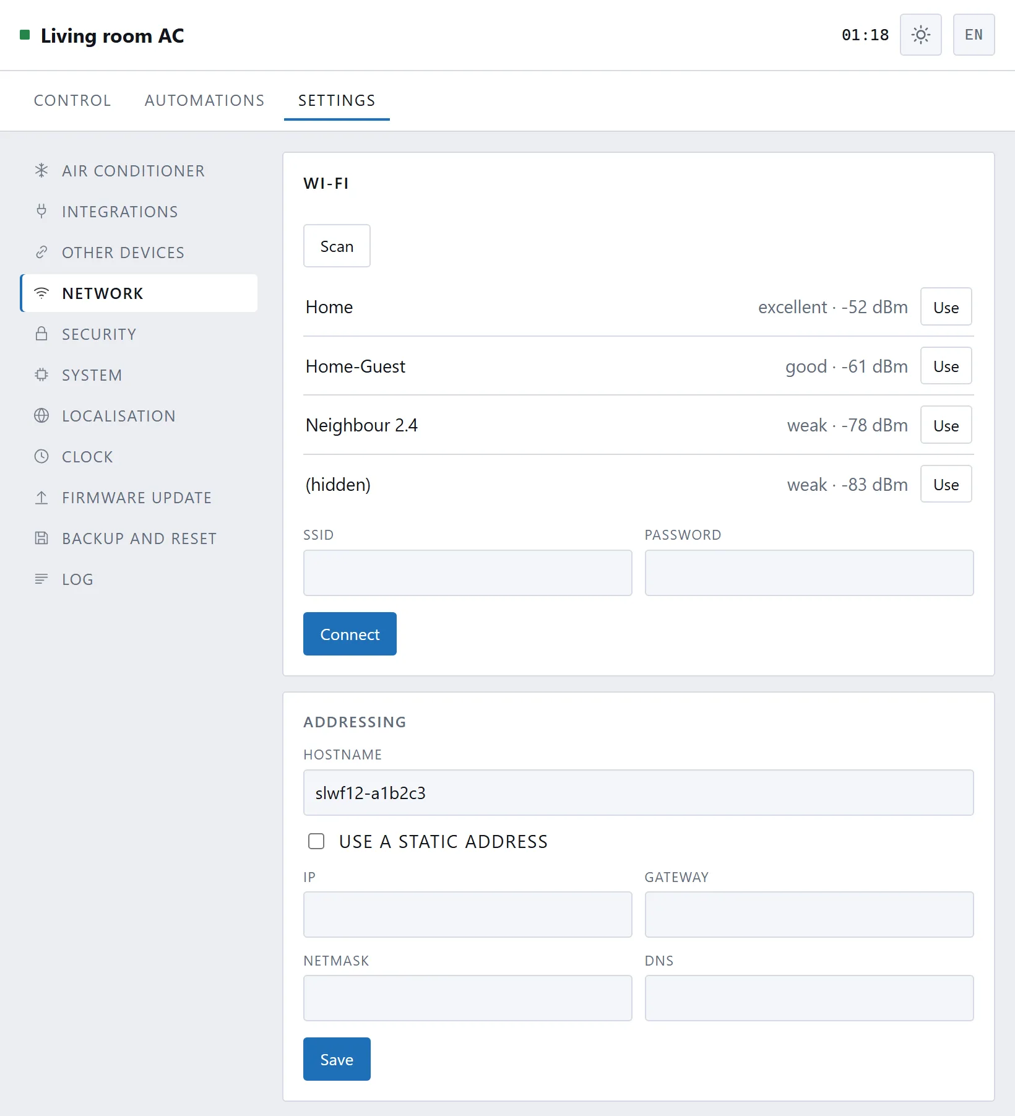The width and height of the screenshot is (1015, 1116).
Task: Click the Security padlock icon
Action: pyautogui.click(x=41, y=334)
